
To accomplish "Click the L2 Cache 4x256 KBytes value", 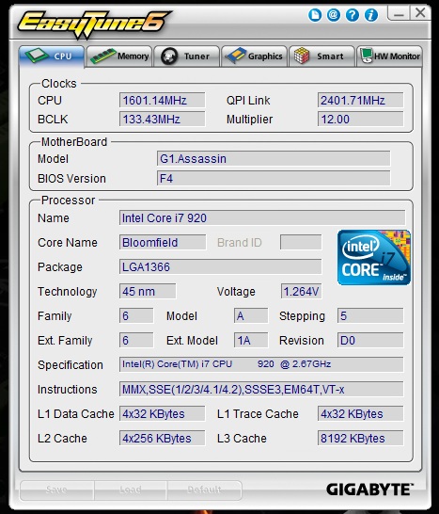I will 162,439.
